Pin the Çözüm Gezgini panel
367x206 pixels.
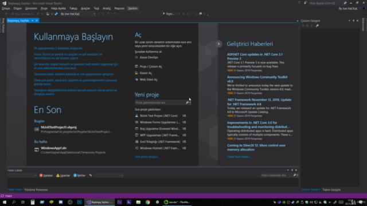click(353, 21)
